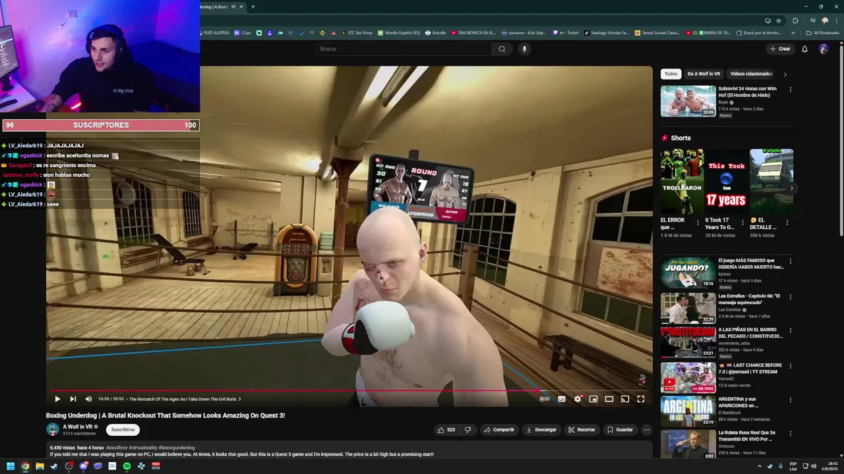Open the Crear menu
Screen dimensions: 844x474
click(x=780, y=49)
